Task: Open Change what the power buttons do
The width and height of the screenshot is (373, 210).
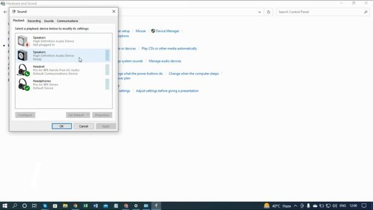Action: point(140,73)
